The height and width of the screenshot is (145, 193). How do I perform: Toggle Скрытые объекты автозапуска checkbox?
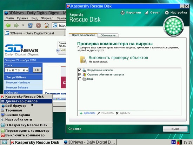(x=80, y=74)
